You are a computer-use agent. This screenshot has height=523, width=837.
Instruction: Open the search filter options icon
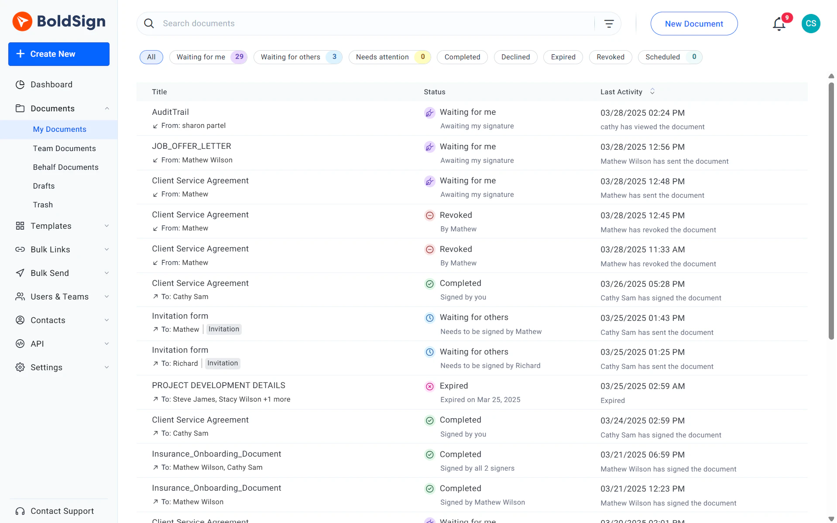click(x=609, y=24)
